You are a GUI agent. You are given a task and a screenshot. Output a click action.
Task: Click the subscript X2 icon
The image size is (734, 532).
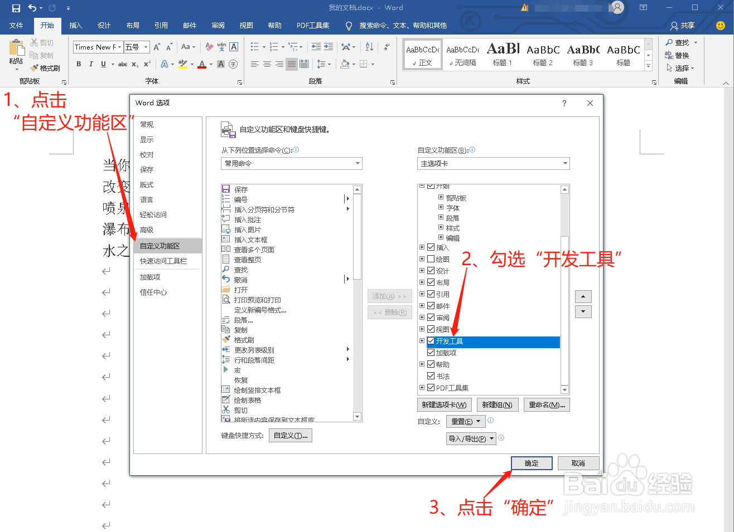(x=135, y=64)
